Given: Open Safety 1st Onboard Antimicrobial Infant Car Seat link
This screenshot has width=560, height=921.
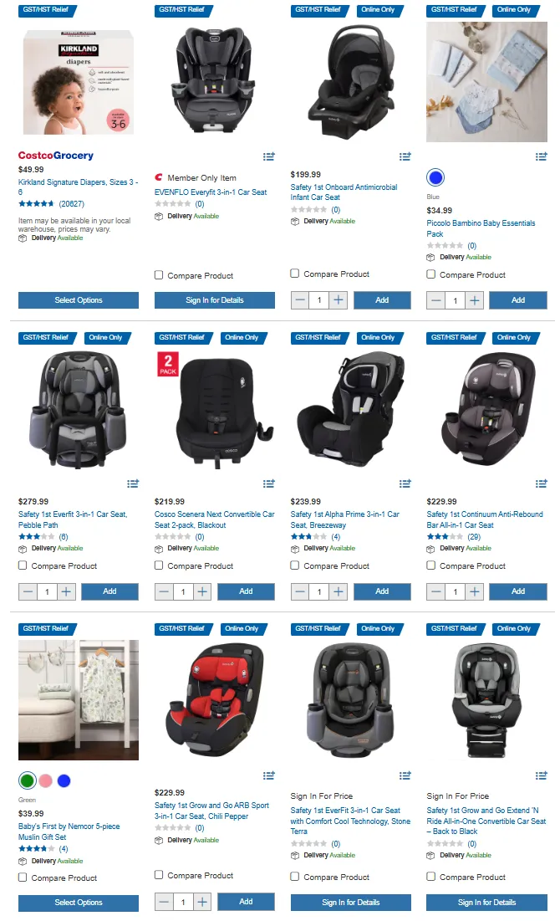Looking at the screenshot, I should click(x=344, y=192).
